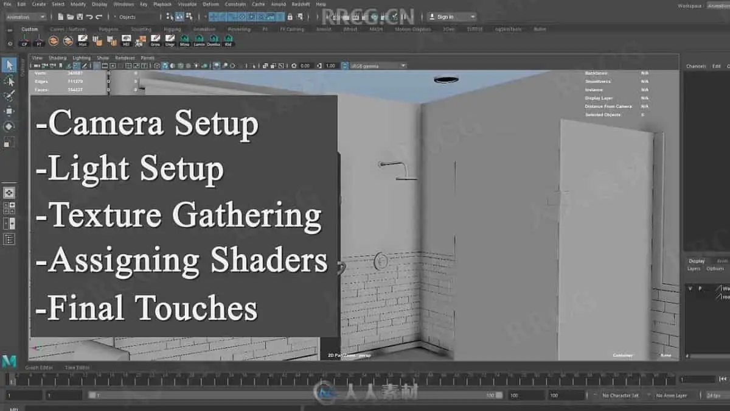Viewport: 730px width, 411px height.
Task: Open the viewport Lighting menu
Action: click(81, 58)
